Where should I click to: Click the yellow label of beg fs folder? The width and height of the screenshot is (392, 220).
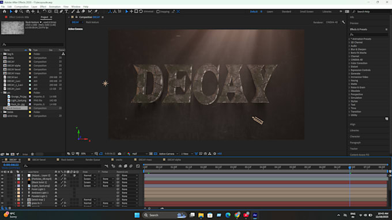(x=30, y=54)
